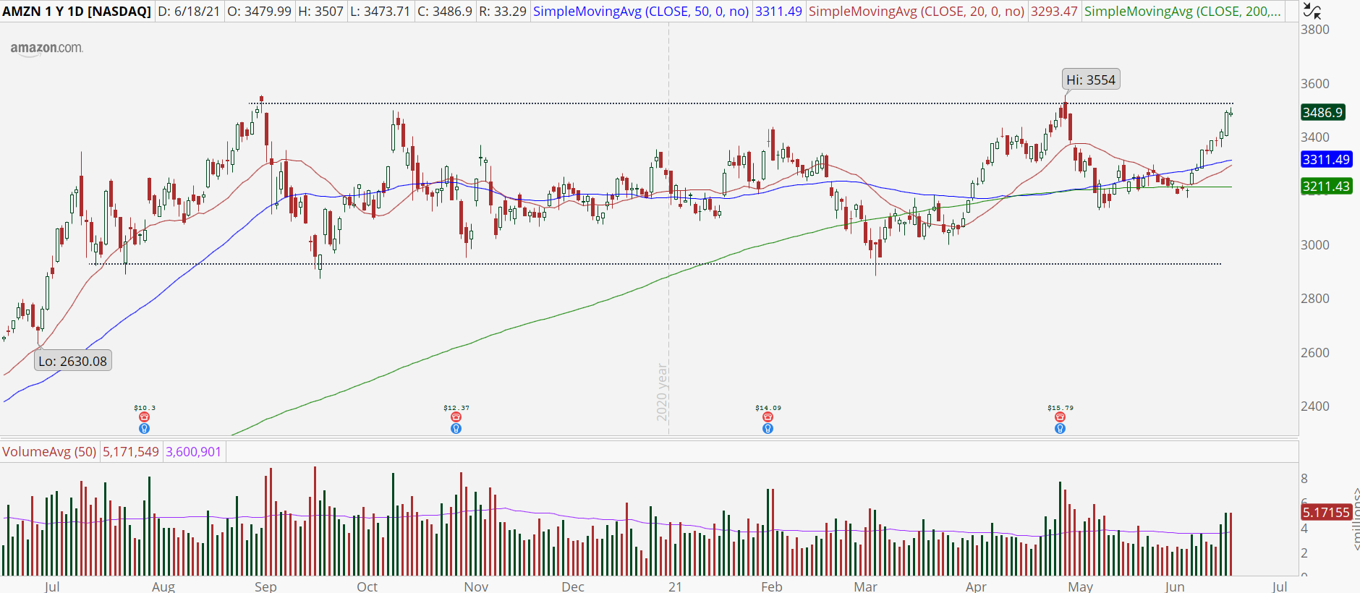This screenshot has width=1360, height=593.
Task: Click the Hi: 3554 price bubble
Action: coord(1091,80)
